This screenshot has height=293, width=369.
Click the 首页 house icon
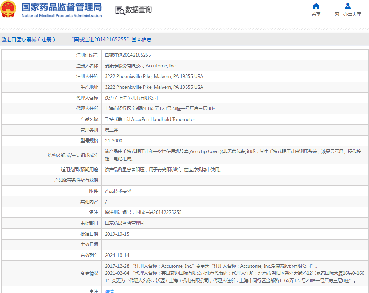[316, 6]
